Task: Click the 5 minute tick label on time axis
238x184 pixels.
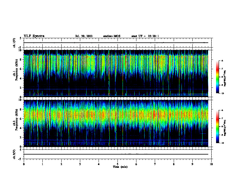Action: tap(117, 164)
